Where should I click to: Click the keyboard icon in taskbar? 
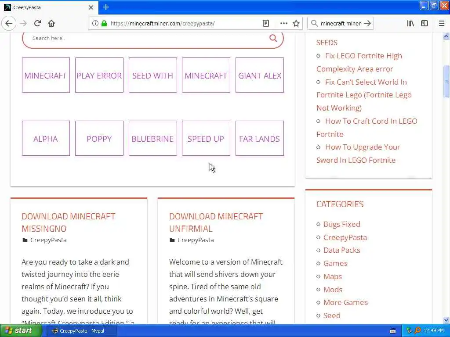tap(393, 331)
